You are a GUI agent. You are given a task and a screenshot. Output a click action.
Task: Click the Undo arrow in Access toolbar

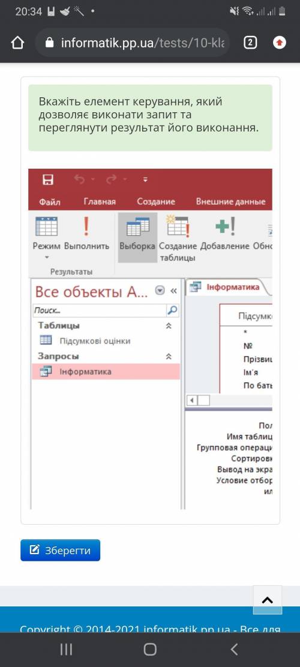[x=79, y=180]
